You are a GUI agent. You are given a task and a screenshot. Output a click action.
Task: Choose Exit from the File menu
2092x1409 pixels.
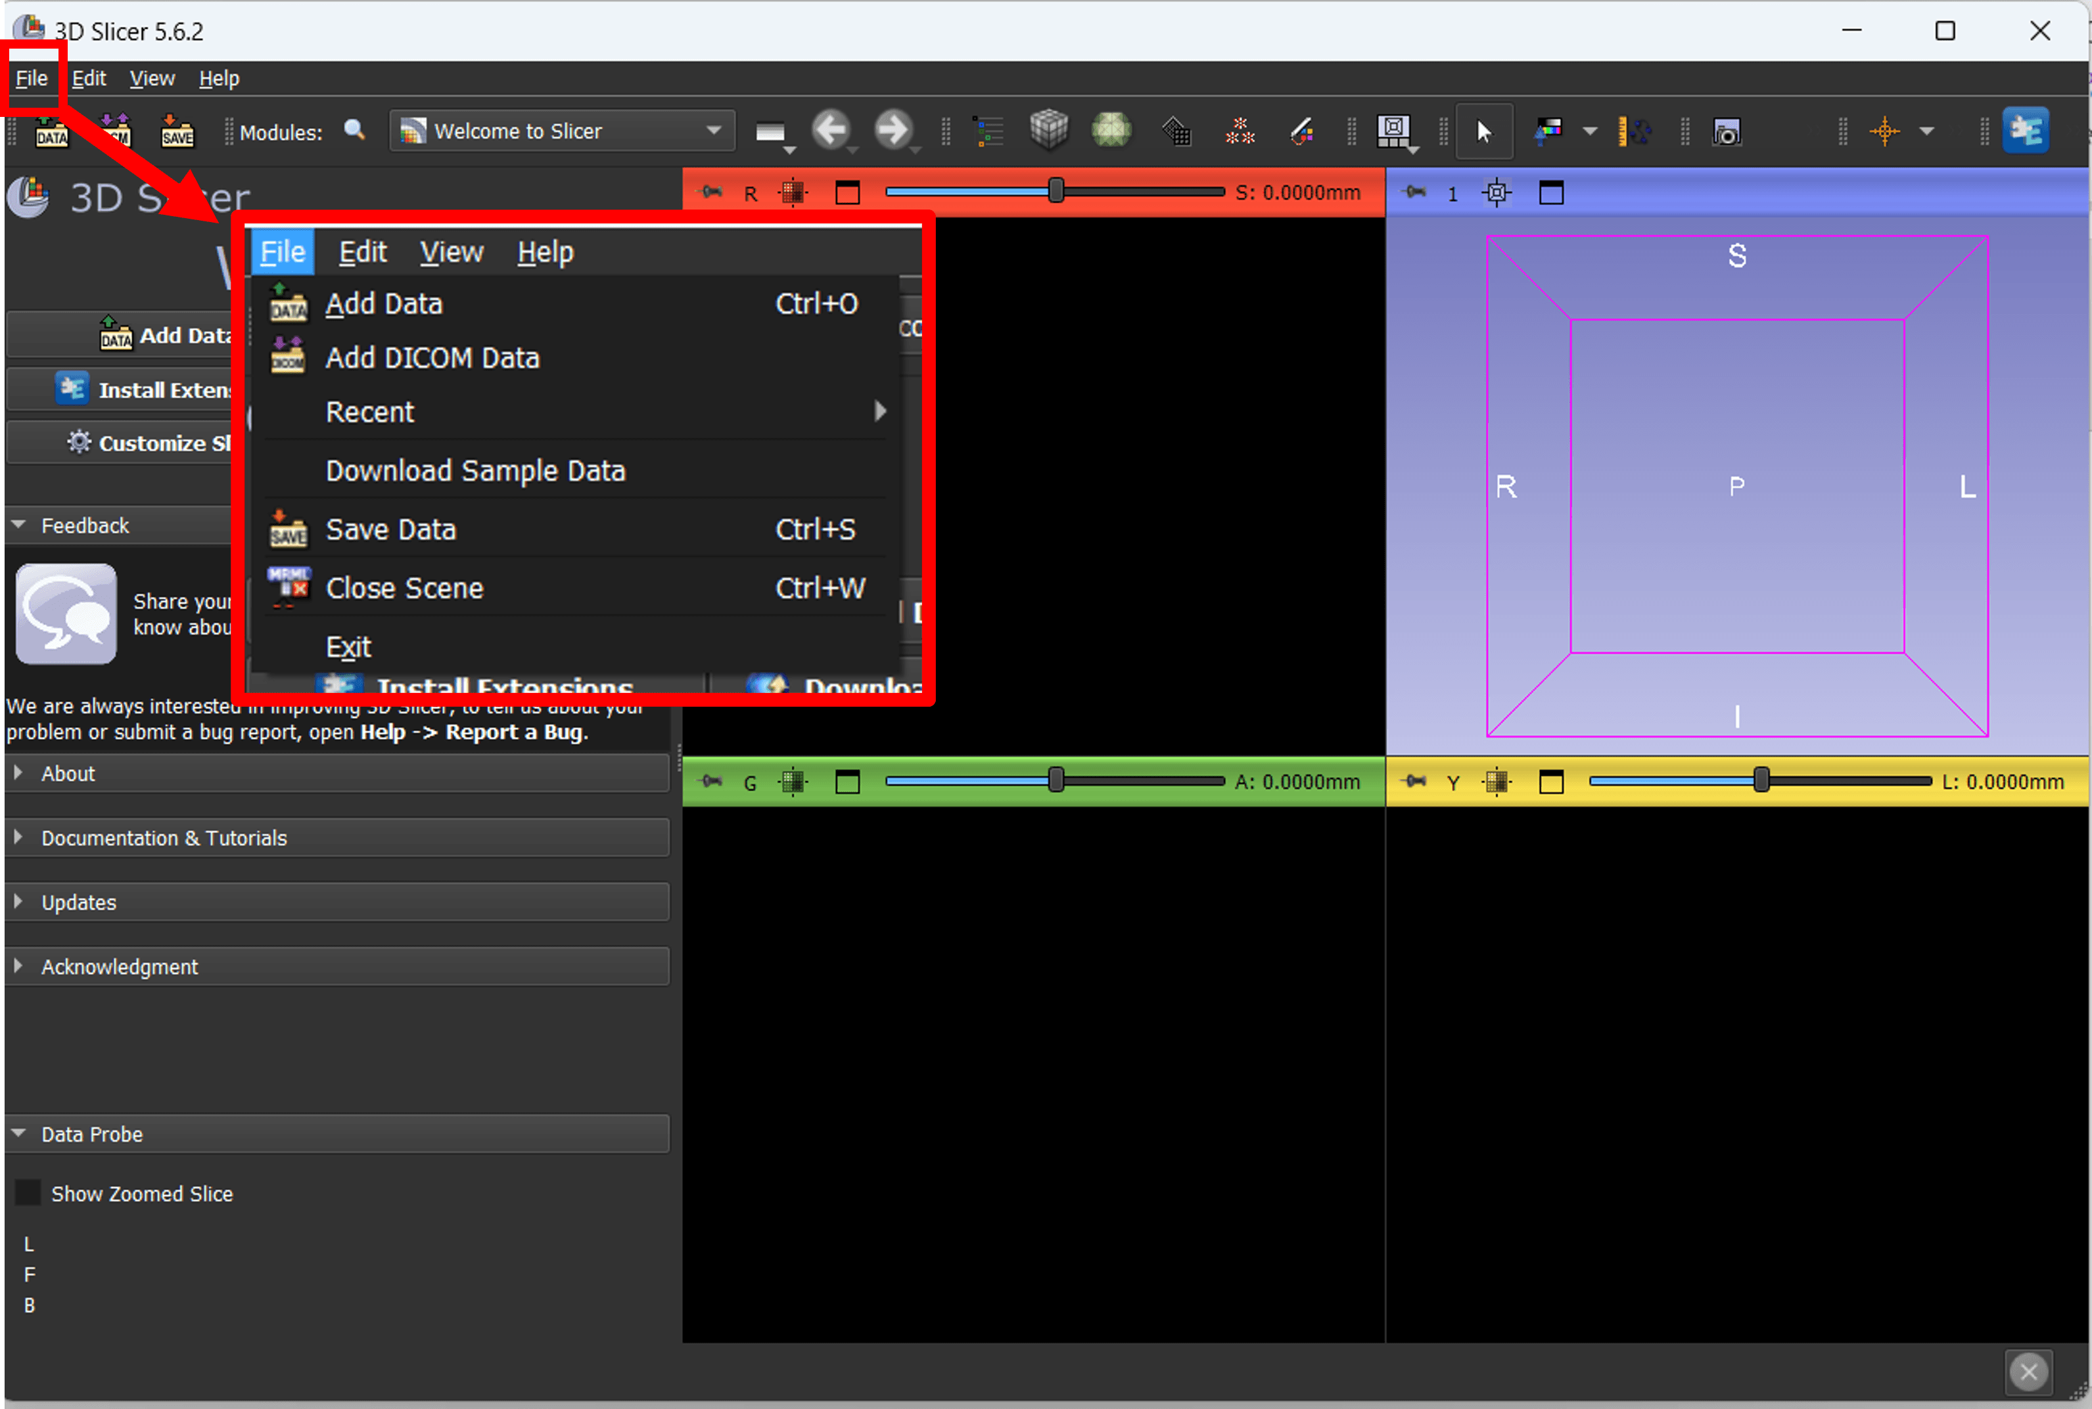[x=575, y=647]
